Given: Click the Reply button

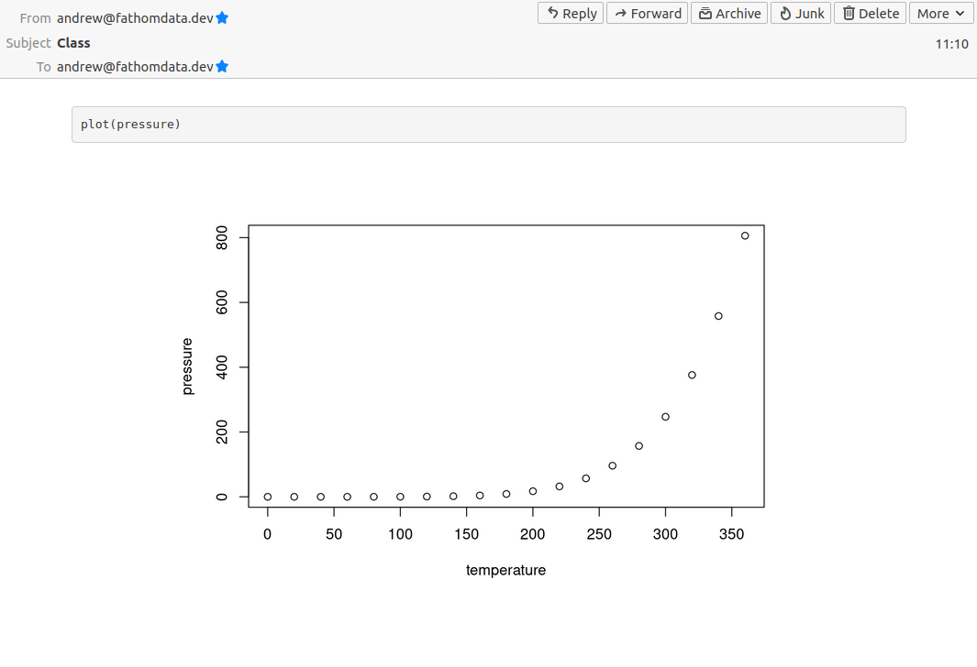Looking at the screenshot, I should (571, 13).
